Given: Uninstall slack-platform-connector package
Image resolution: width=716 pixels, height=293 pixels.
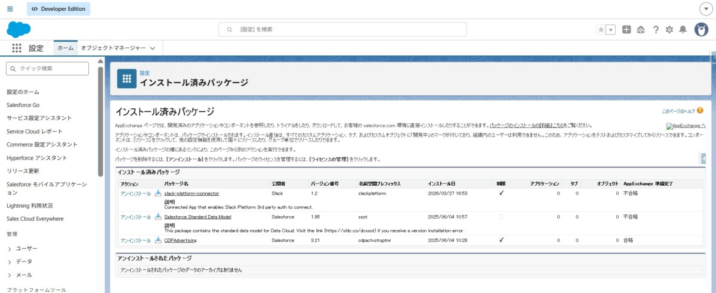Looking at the screenshot, I should (x=135, y=194).
